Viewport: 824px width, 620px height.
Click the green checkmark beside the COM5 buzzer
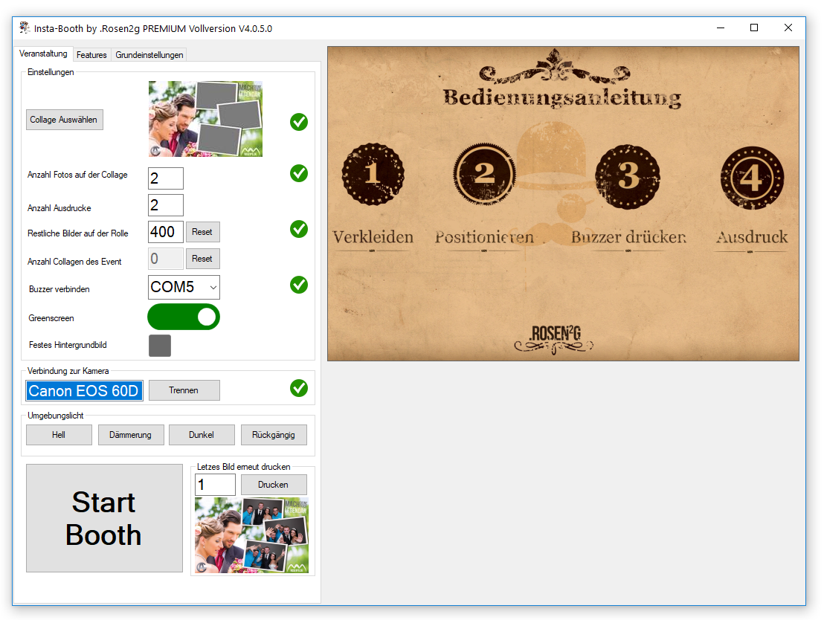pyautogui.click(x=299, y=285)
